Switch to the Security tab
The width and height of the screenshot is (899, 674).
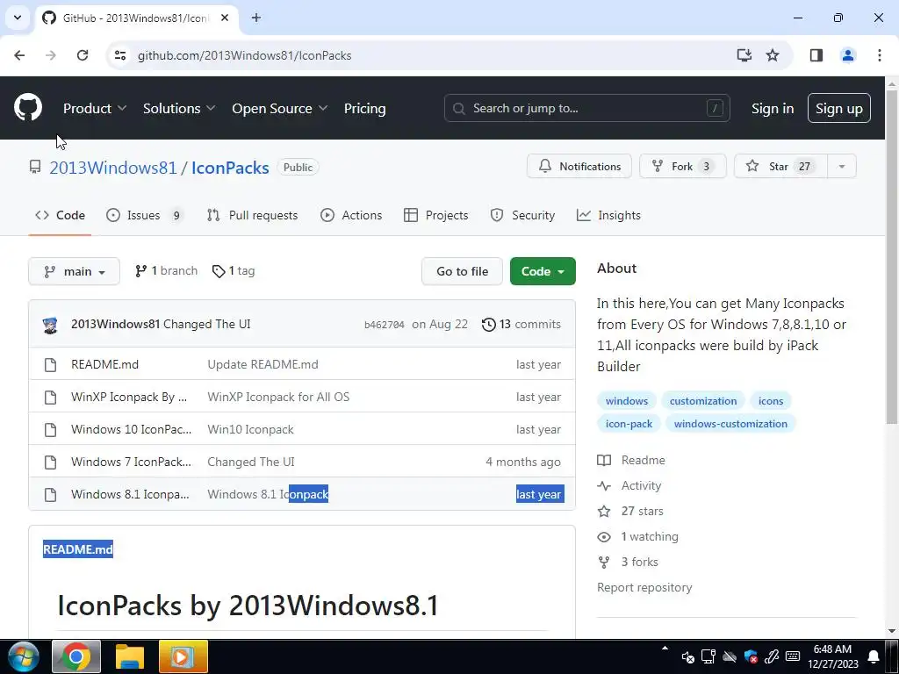pos(522,216)
